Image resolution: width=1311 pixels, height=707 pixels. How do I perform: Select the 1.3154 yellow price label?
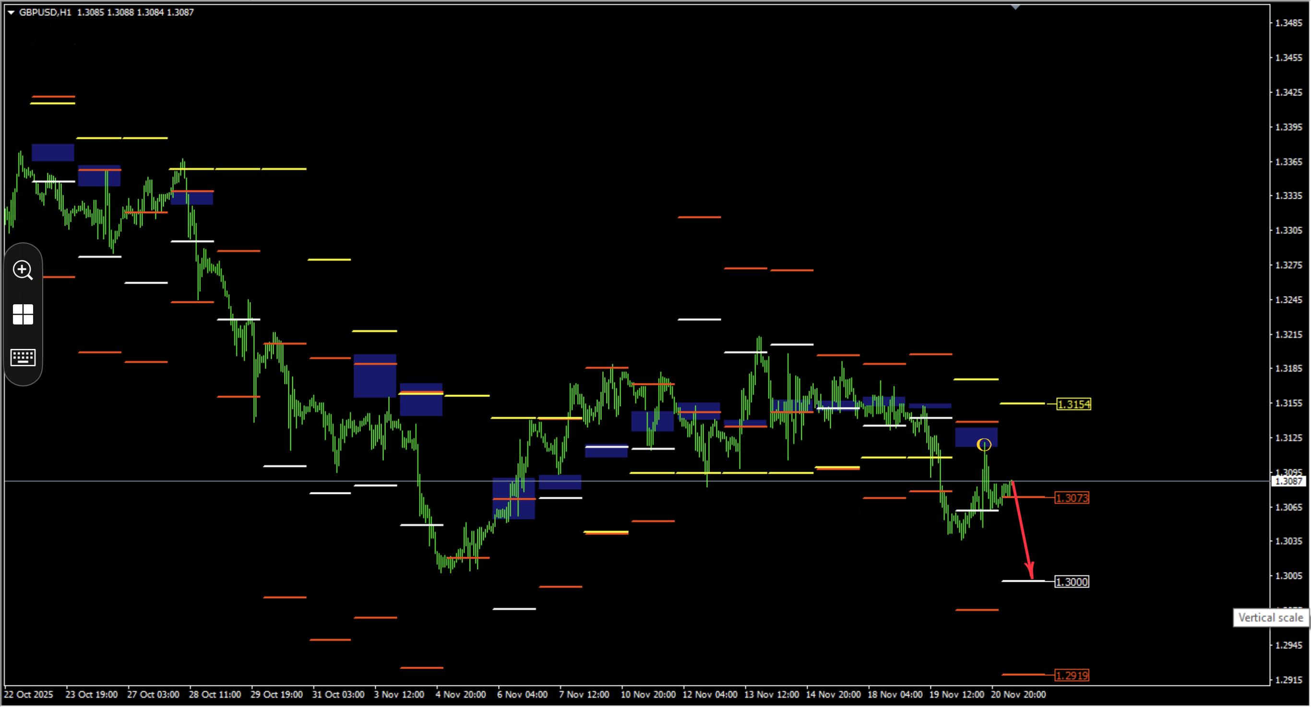tap(1073, 404)
